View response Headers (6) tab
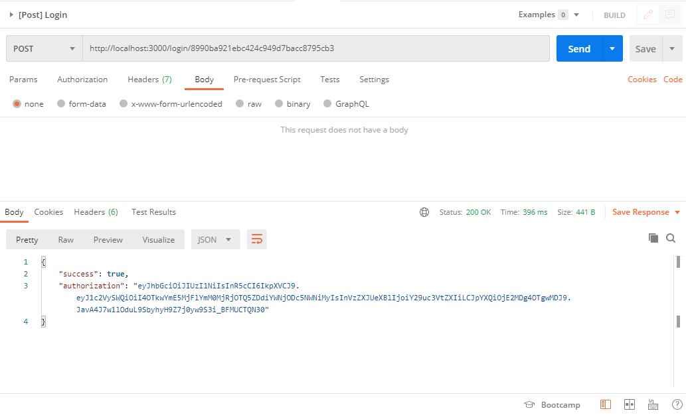Viewport: 686px width, 415px height. [x=96, y=212]
